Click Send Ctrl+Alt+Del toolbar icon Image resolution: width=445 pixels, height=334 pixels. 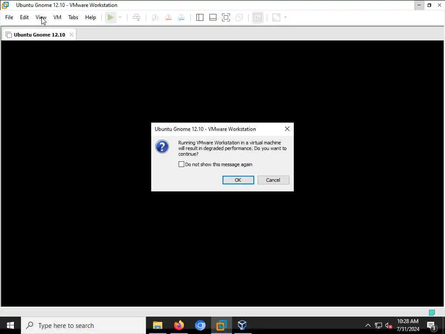(136, 17)
